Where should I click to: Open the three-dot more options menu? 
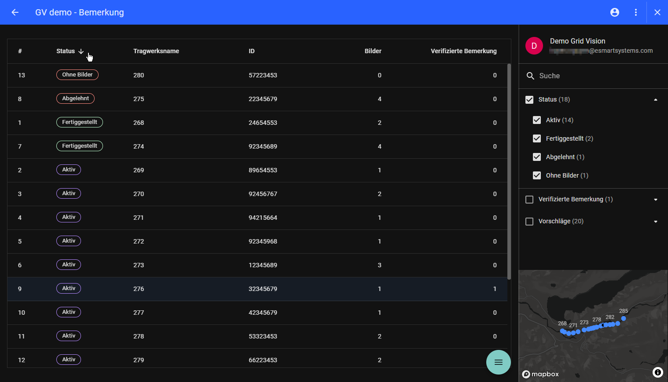coord(636,12)
